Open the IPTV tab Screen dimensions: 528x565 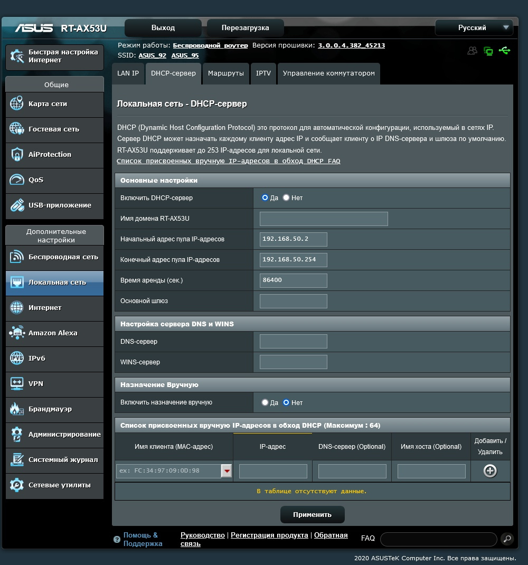[x=263, y=73]
